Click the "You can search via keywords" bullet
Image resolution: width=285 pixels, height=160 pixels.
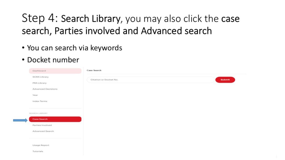[75, 48]
